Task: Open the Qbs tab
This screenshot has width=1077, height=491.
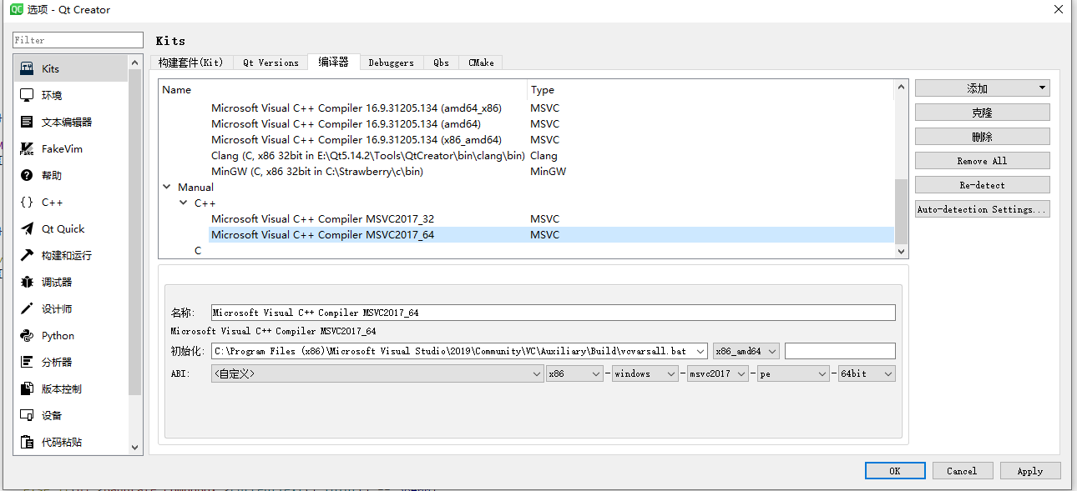Action: click(441, 63)
